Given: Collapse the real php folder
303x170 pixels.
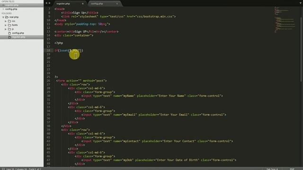Looking at the screenshot, I should (x=3, y=17).
